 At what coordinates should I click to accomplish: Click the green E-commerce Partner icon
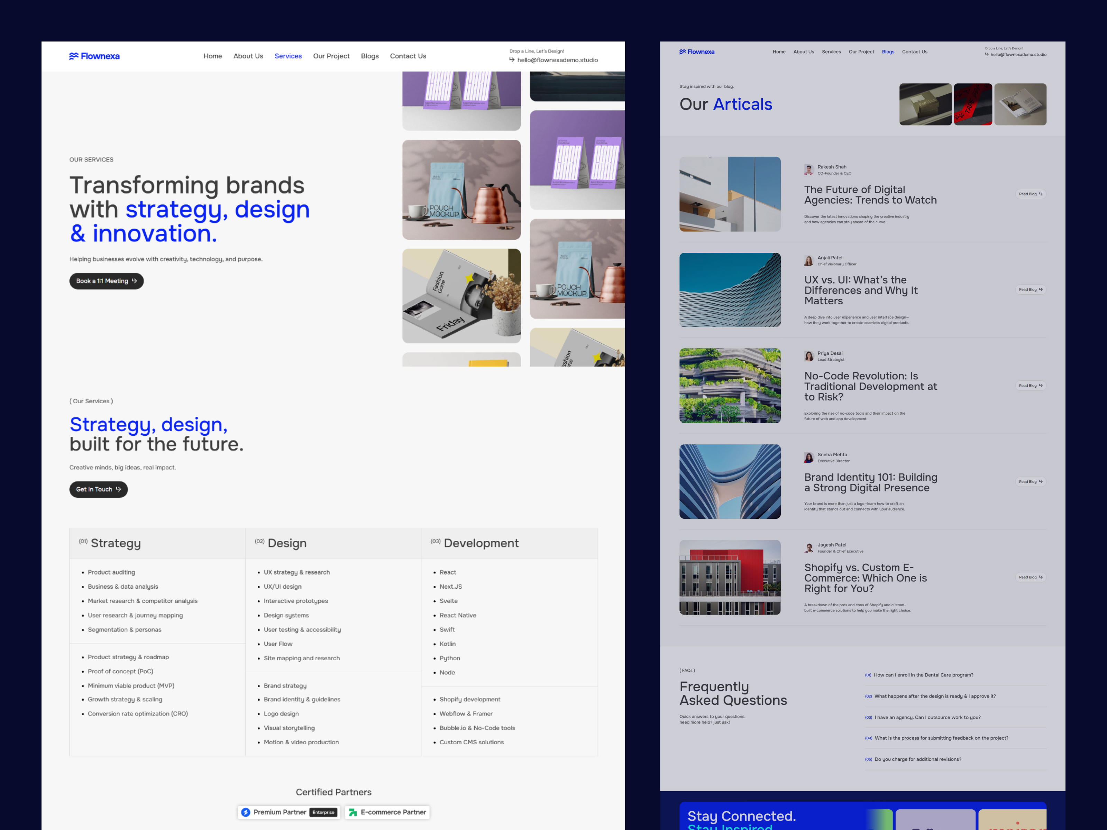[354, 812]
